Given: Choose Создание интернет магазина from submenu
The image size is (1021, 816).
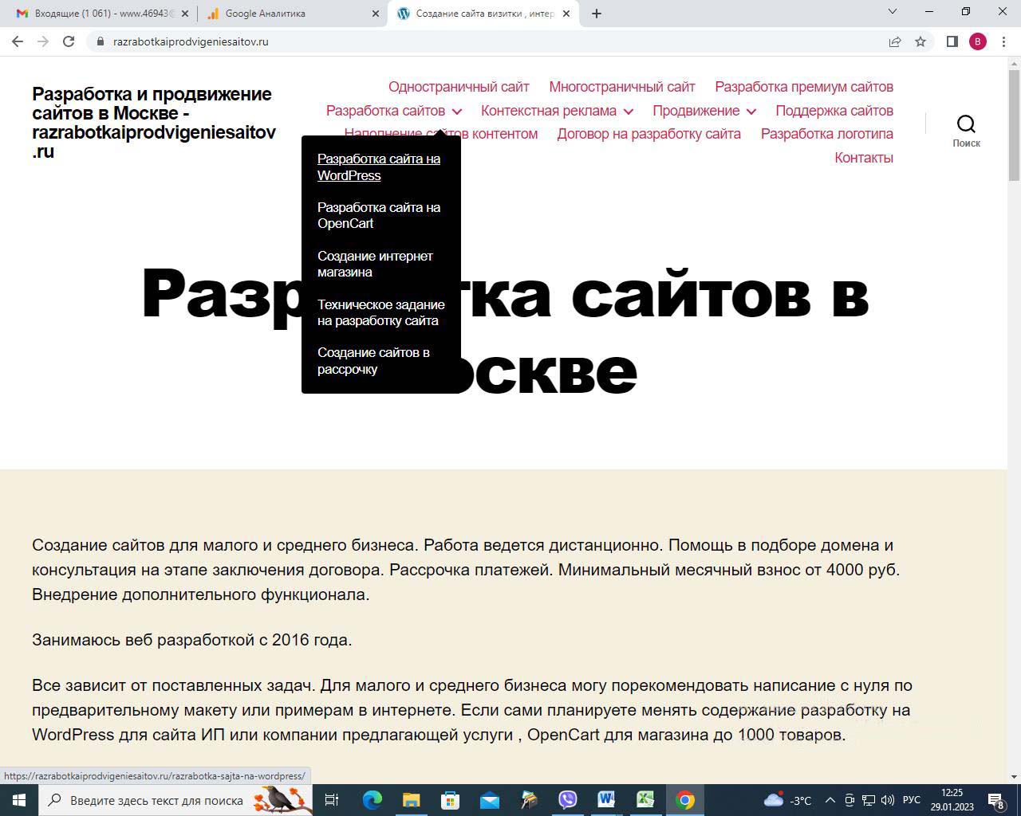Looking at the screenshot, I should coord(375,264).
